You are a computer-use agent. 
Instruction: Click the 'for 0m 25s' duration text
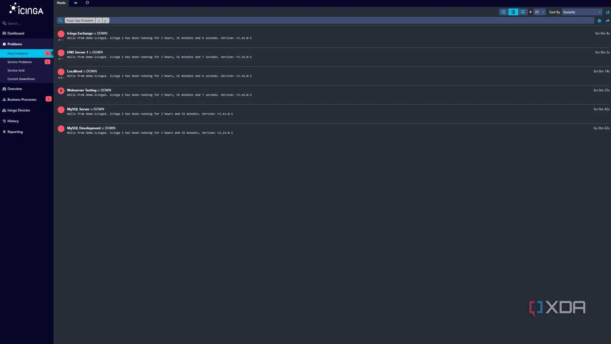point(602,90)
